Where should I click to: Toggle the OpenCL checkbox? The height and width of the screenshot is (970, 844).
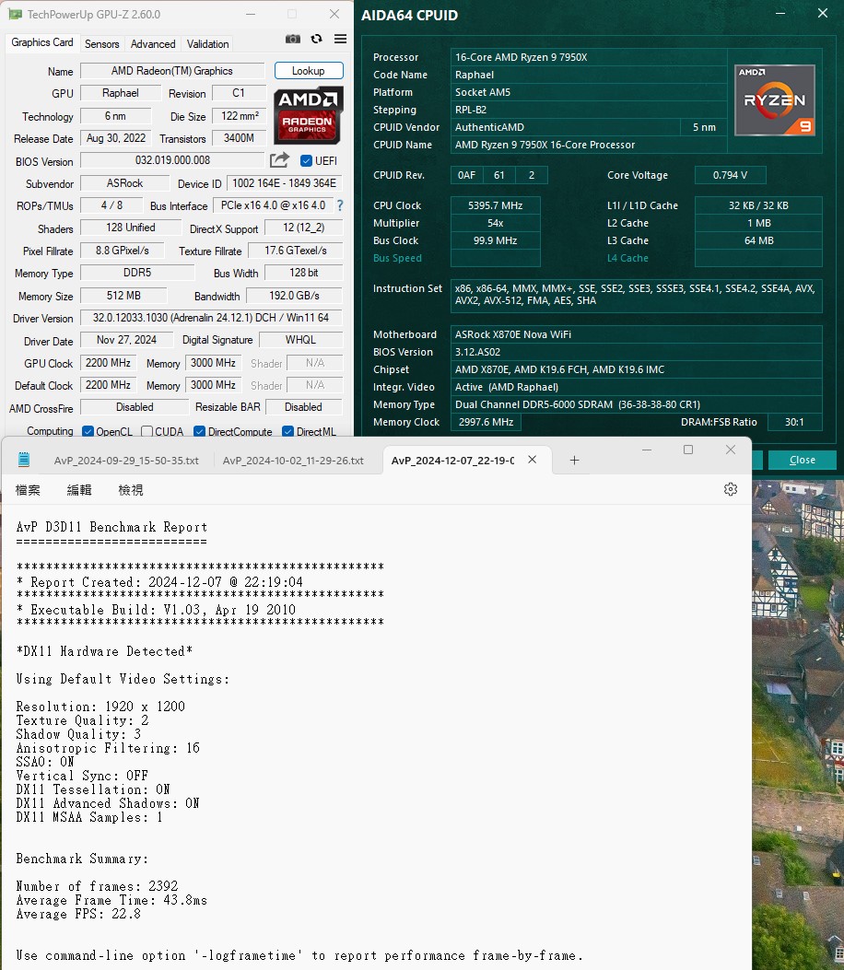pos(88,431)
